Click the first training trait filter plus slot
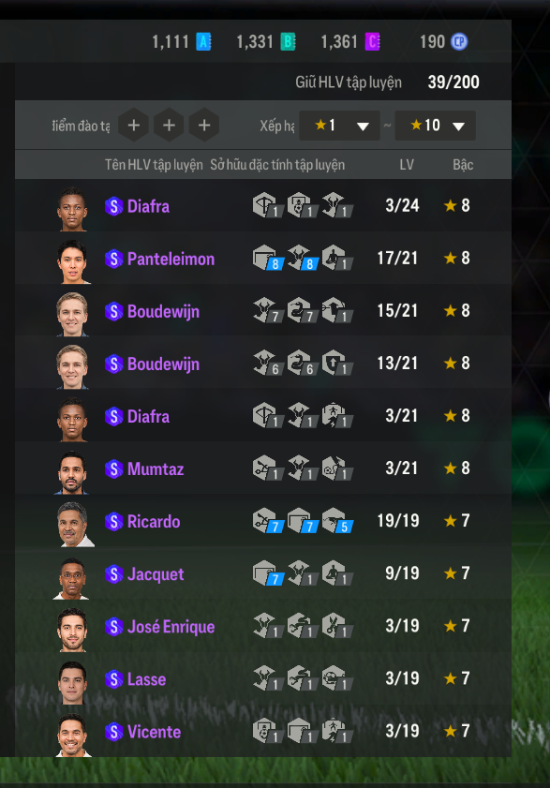Viewport: 550px width, 788px height. pos(133,126)
